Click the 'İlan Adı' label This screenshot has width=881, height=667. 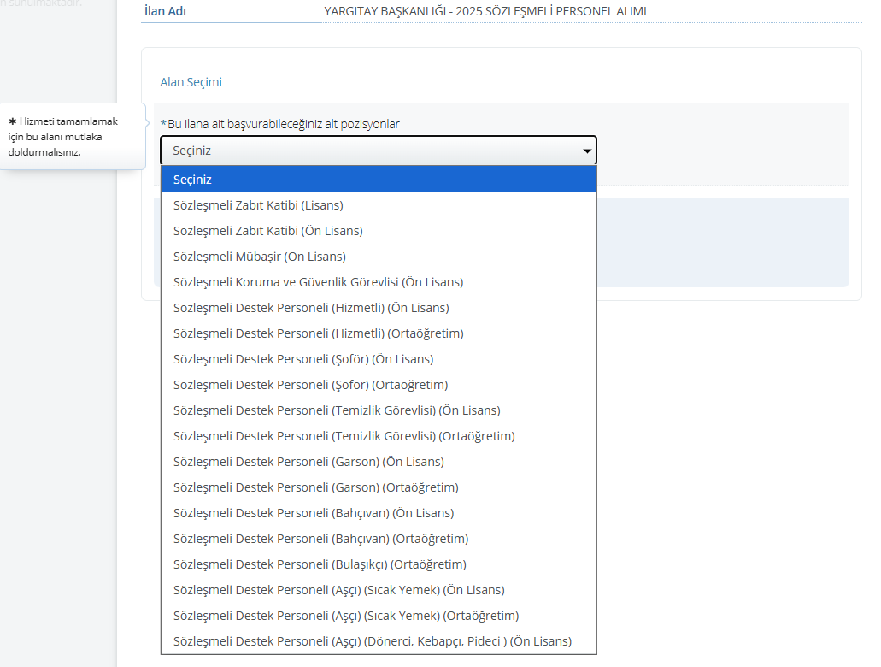165,11
